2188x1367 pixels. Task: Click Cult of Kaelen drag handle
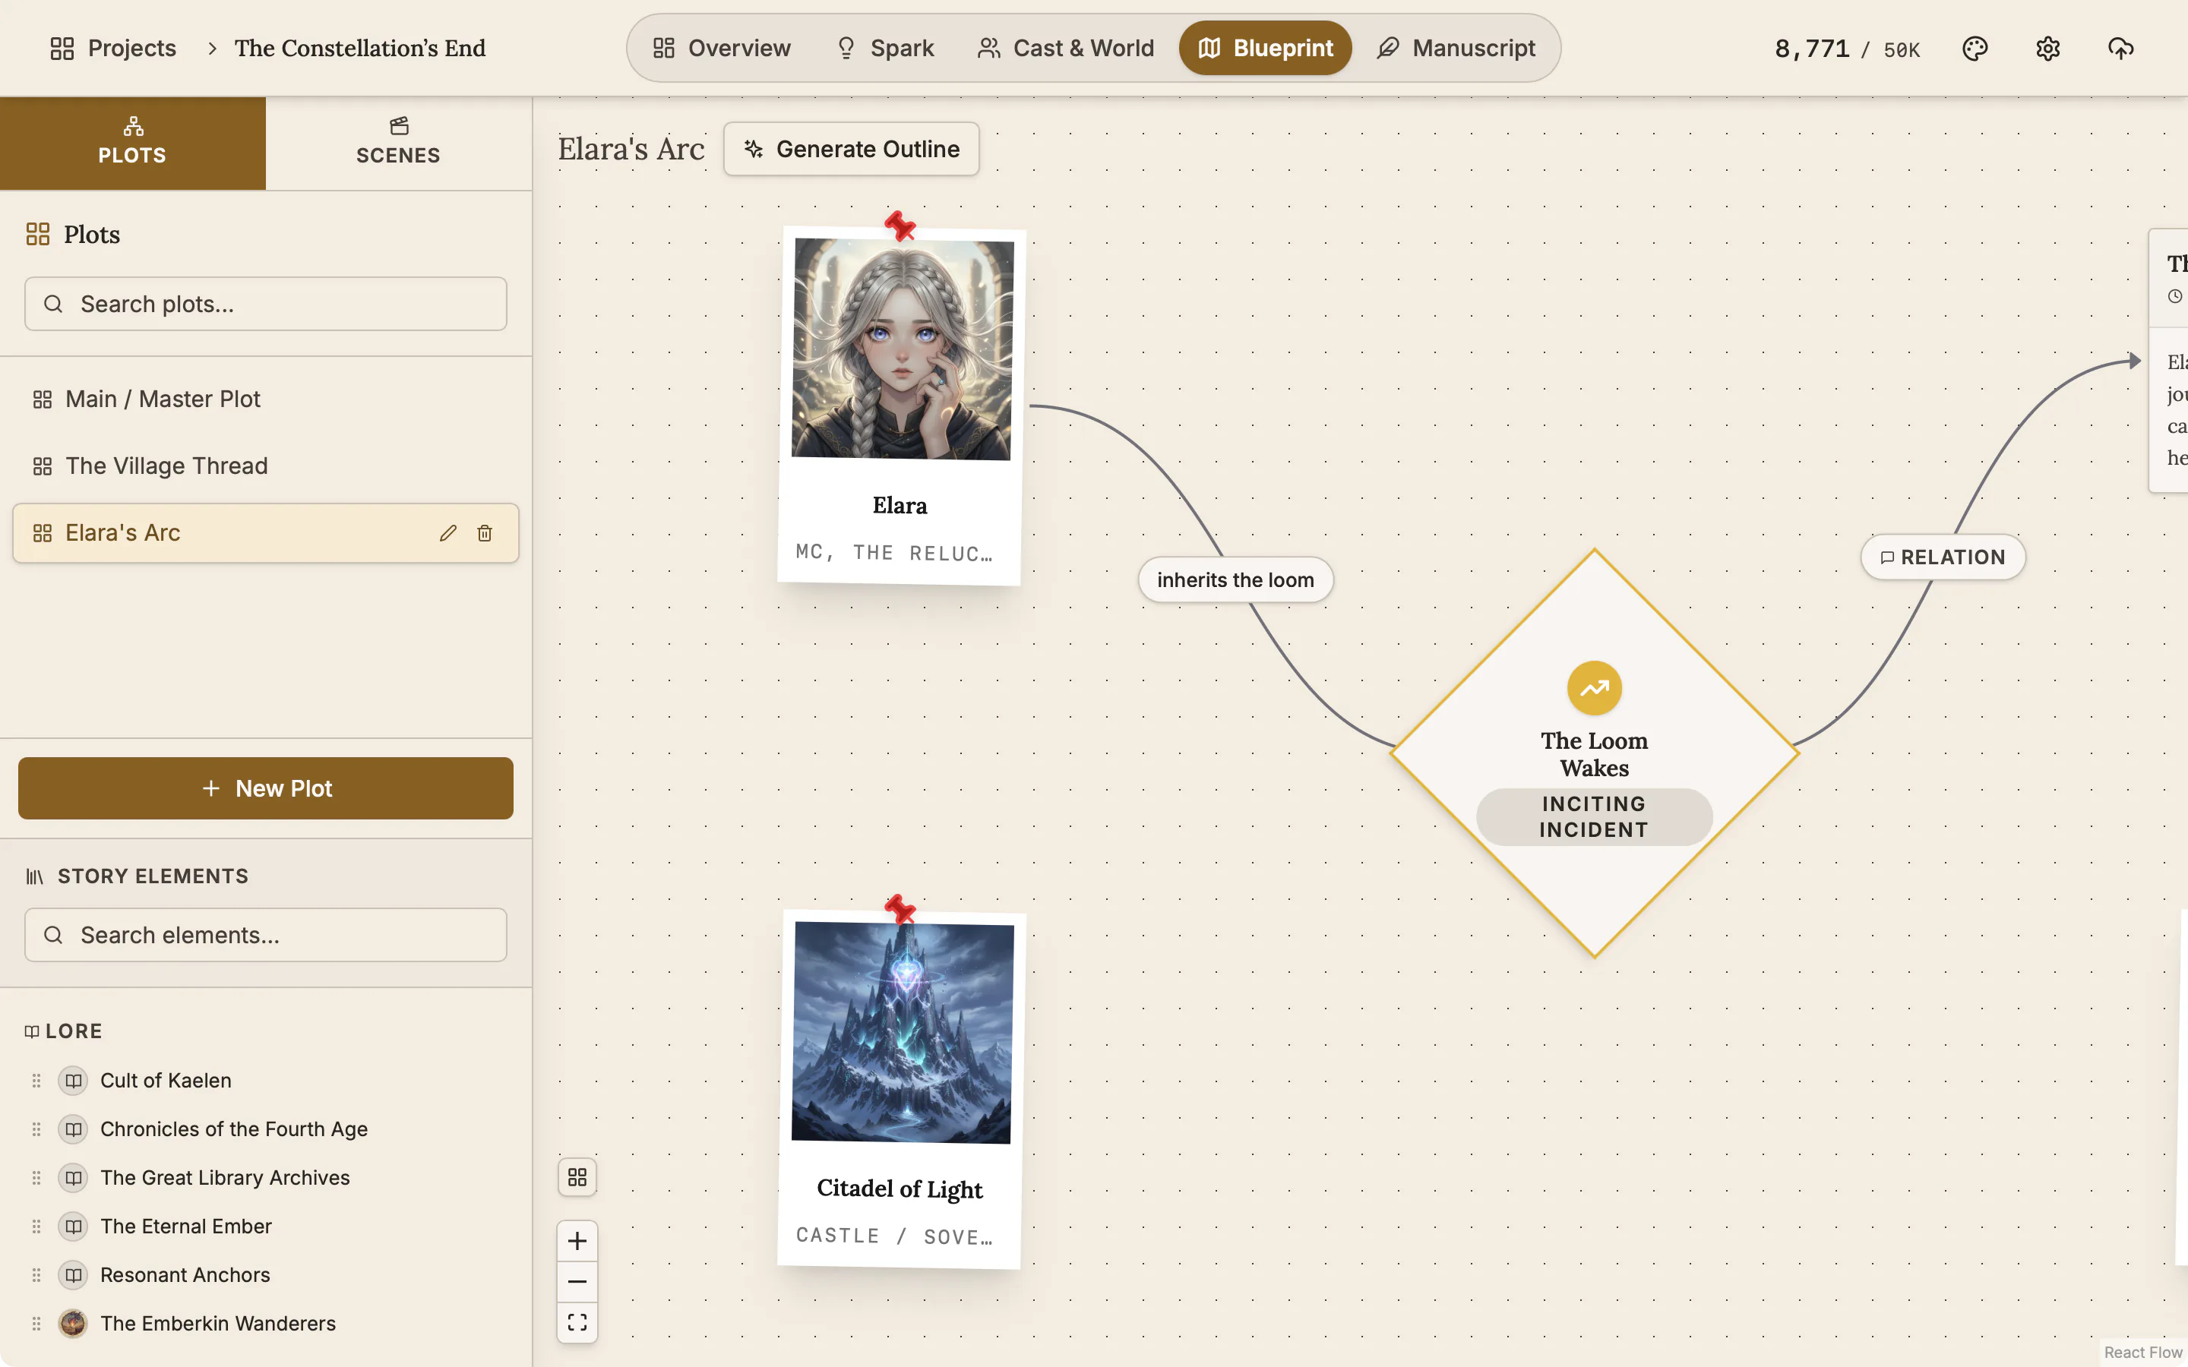pyautogui.click(x=36, y=1081)
